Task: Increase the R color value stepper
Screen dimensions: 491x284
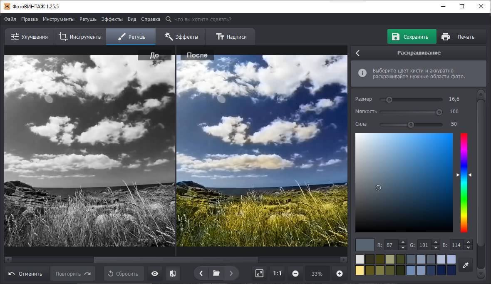Action: point(402,242)
